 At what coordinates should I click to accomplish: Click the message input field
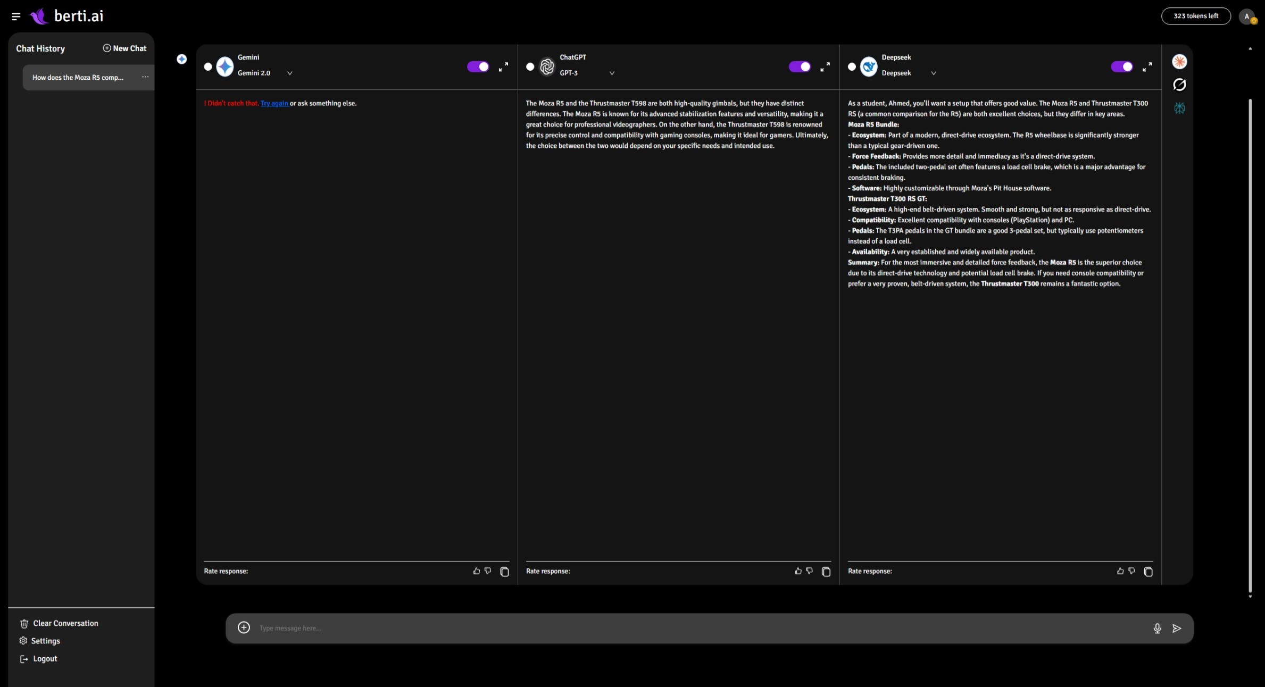pos(692,629)
